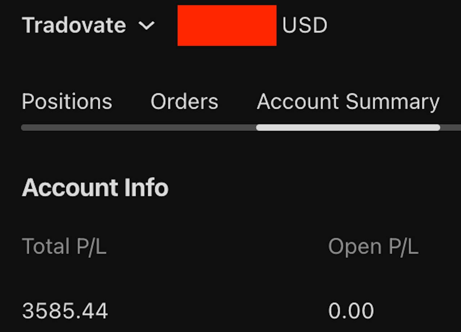
Task: Click the word Summary in the active tab
Action: [393, 102]
